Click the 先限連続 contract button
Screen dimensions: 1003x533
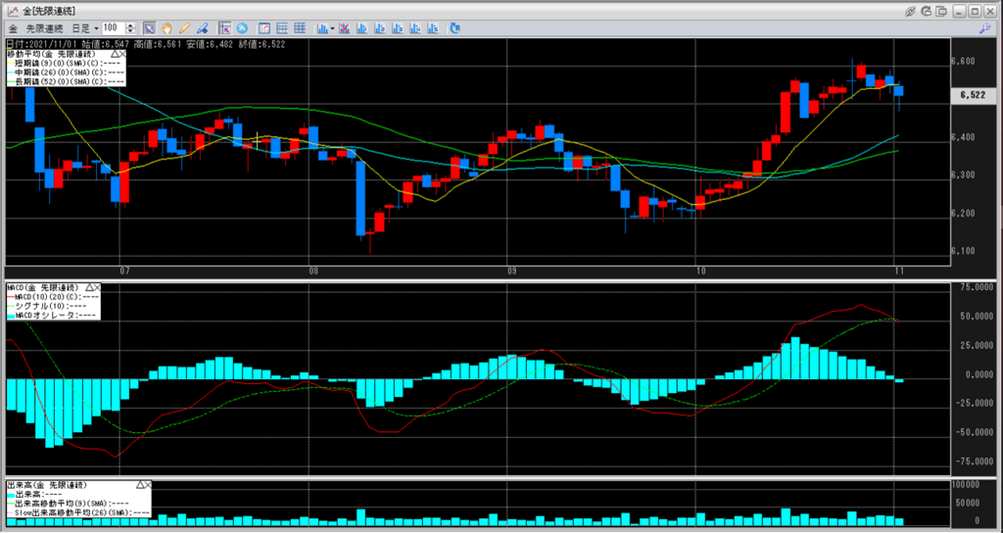pos(44,28)
